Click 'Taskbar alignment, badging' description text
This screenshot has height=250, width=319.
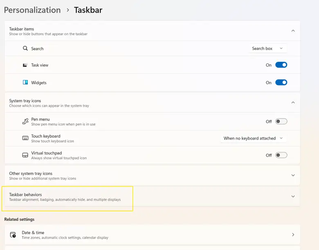[65, 200]
